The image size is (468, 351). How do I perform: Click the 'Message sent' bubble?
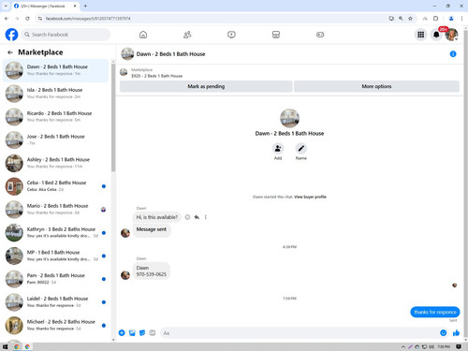pyautogui.click(x=152, y=229)
